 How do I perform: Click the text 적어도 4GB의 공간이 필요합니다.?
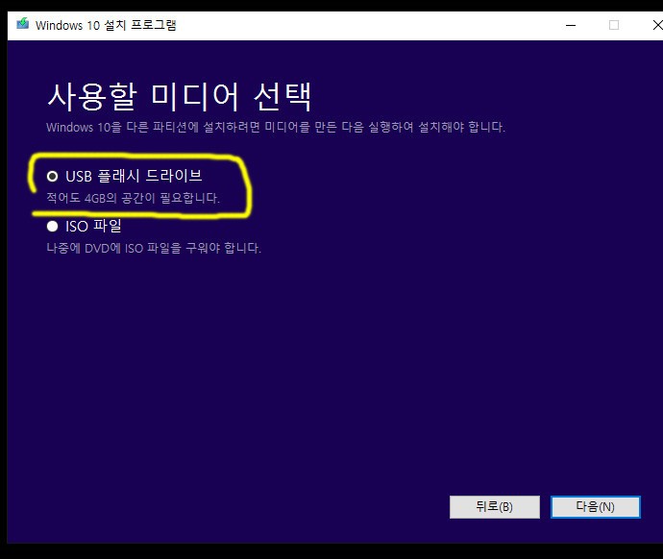(134, 198)
